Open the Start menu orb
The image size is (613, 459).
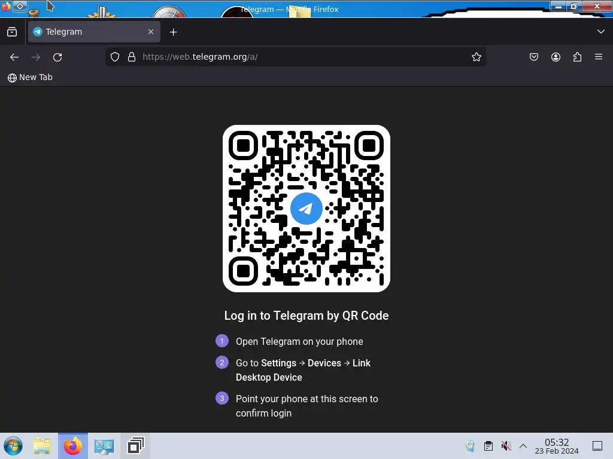pyautogui.click(x=13, y=446)
